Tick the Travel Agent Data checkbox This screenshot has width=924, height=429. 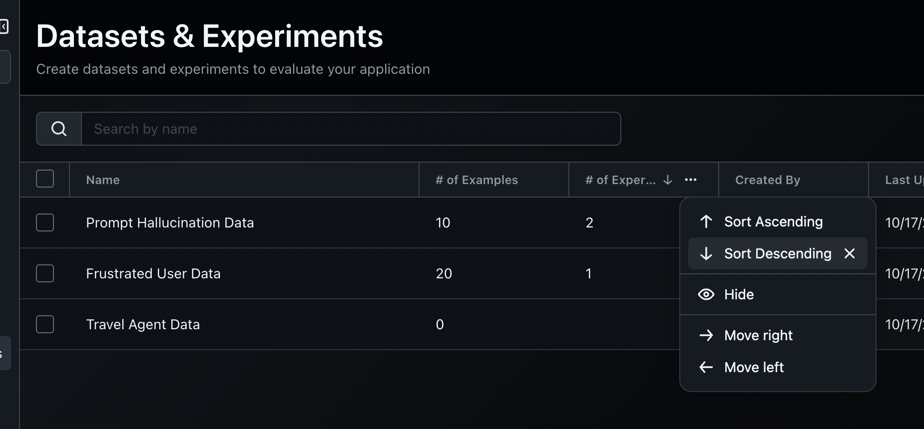45,324
